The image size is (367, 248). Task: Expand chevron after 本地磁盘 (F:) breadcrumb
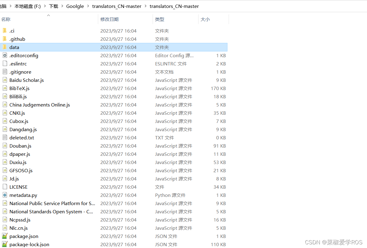coord(45,6)
